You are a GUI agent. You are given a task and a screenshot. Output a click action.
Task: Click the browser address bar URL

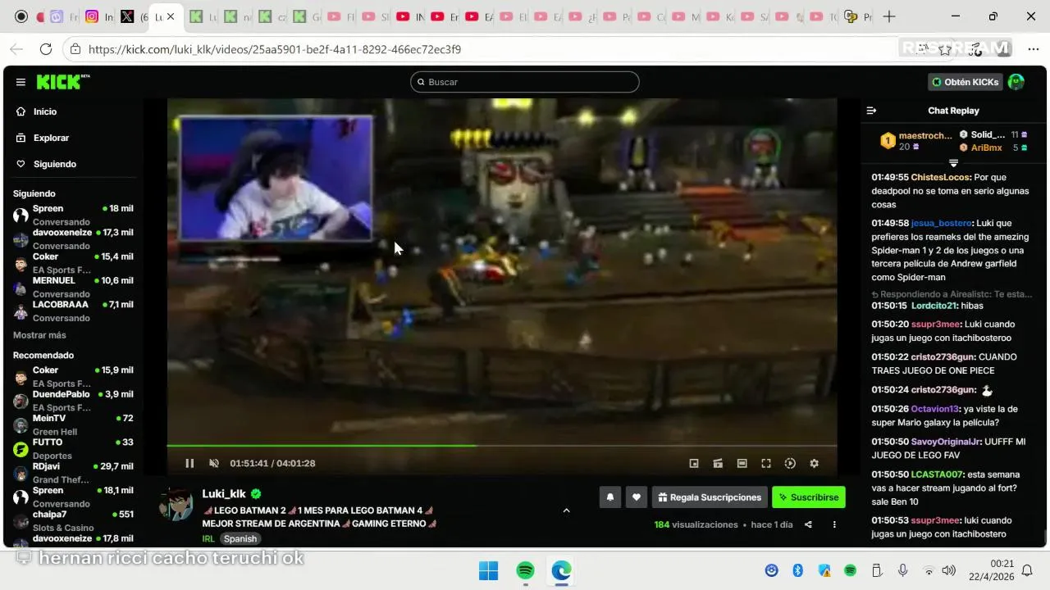coord(274,49)
